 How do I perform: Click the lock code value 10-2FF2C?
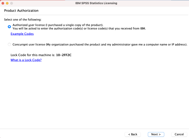(64, 55)
